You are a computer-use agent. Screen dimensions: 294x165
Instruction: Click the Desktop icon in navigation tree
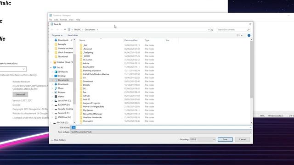point(56,76)
